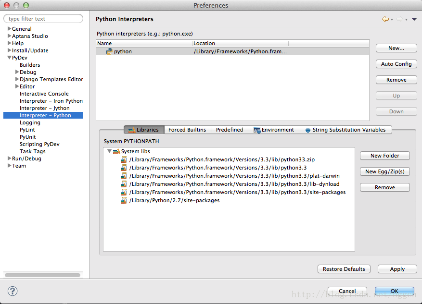Viewport: 422px width, 304px height.
Task: Select Task Tags item
Action: click(33, 151)
